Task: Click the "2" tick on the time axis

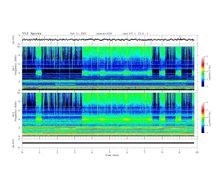Action: [57, 152]
